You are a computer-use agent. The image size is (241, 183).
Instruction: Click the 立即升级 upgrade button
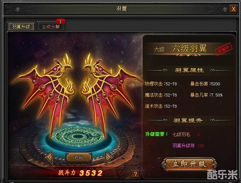tap(189, 164)
